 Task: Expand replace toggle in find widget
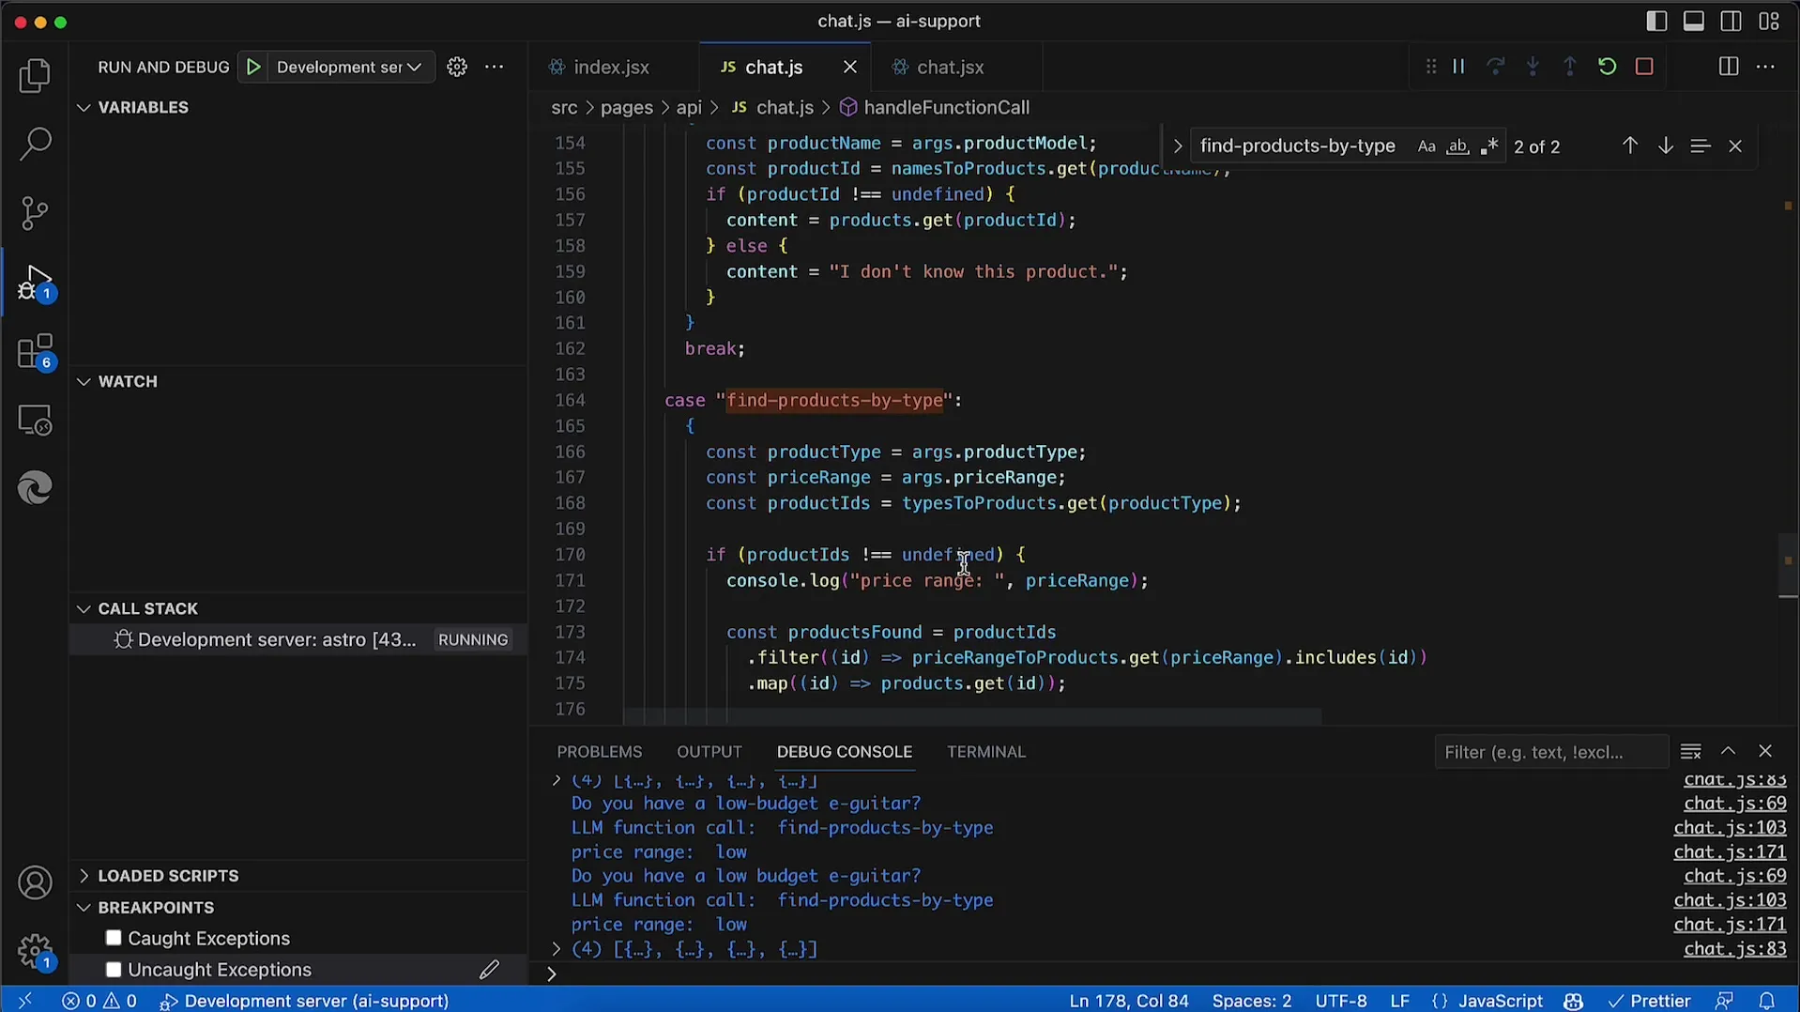click(1177, 146)
